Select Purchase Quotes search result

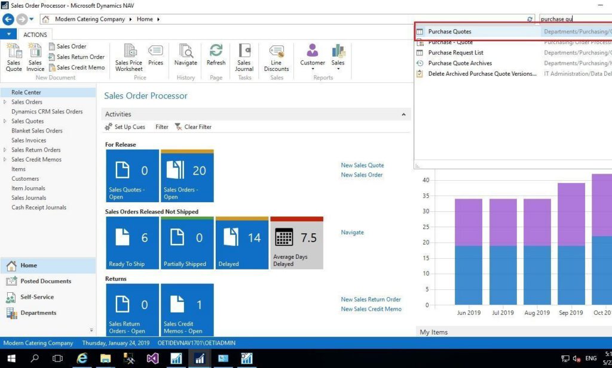click(513, 32)
